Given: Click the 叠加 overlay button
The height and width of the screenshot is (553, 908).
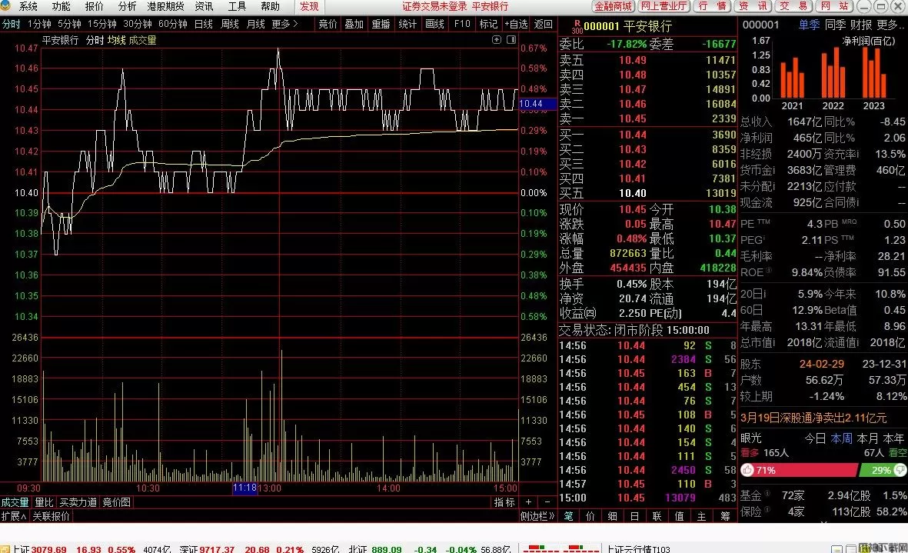Looking at the screenshot, I should pyautogui.click(x=354, y=24).
